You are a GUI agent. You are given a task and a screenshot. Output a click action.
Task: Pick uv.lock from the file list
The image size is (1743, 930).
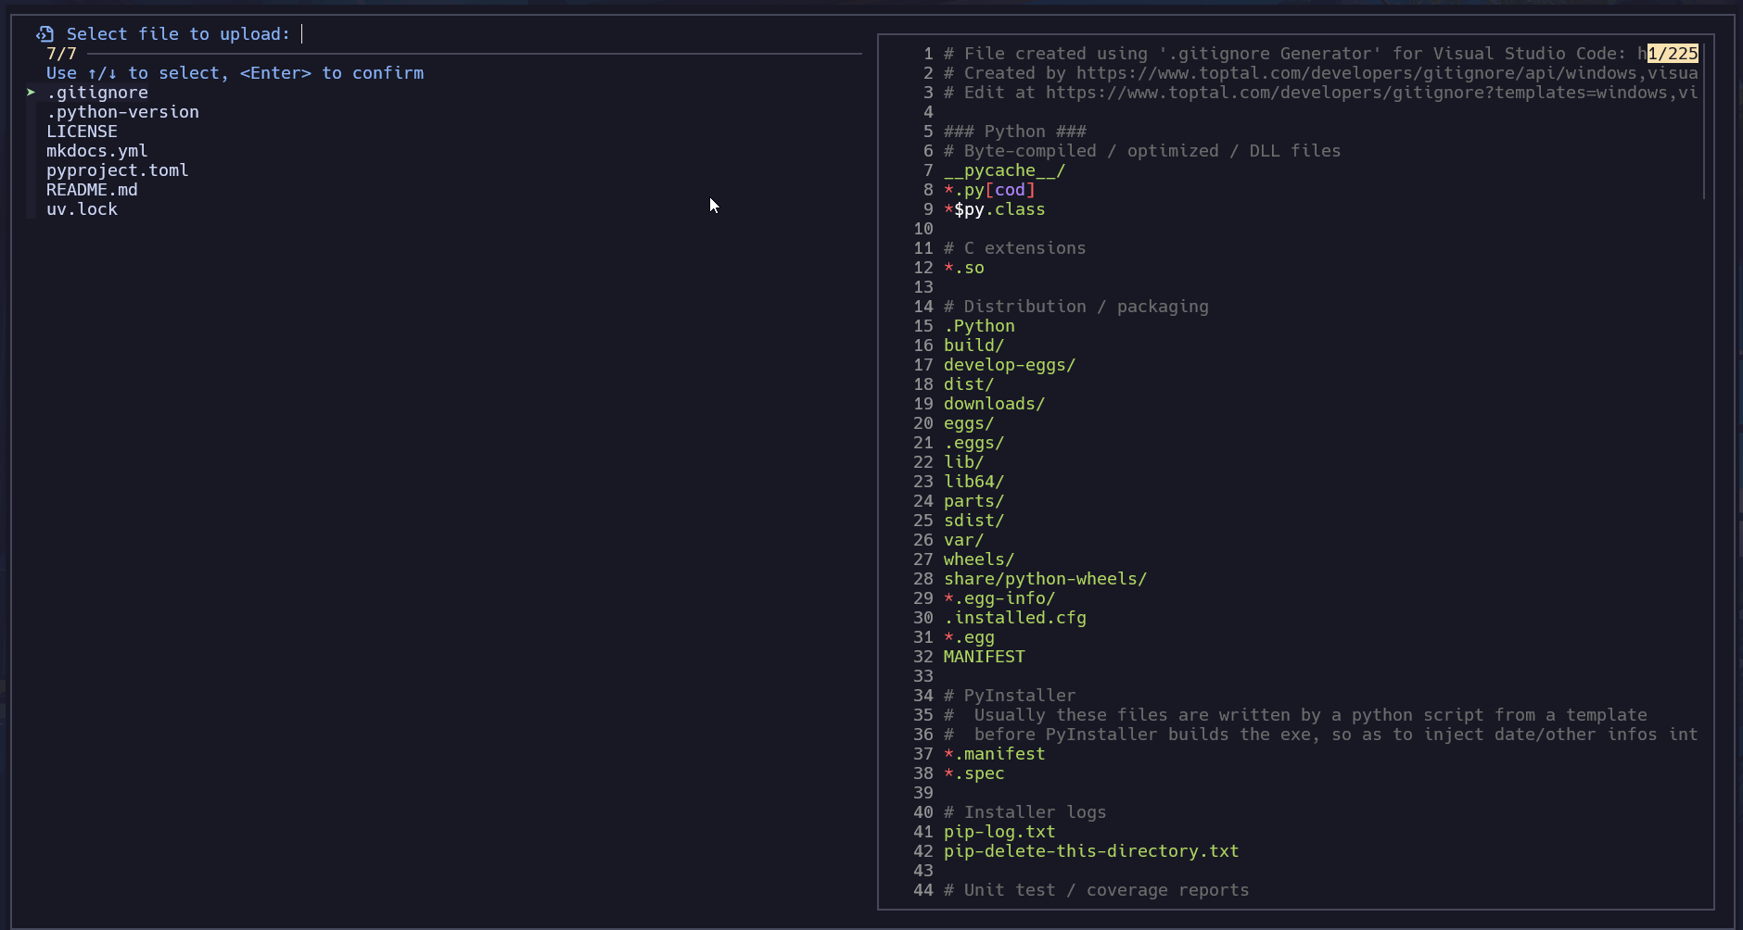(82, 209)
